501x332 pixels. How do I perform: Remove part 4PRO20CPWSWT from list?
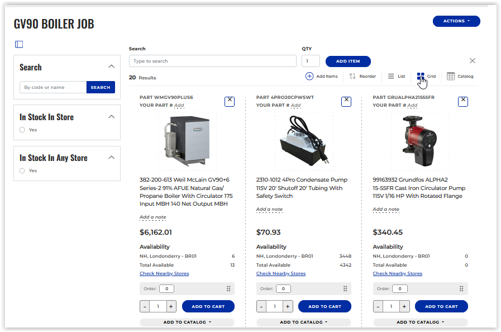tap(346, 101)
